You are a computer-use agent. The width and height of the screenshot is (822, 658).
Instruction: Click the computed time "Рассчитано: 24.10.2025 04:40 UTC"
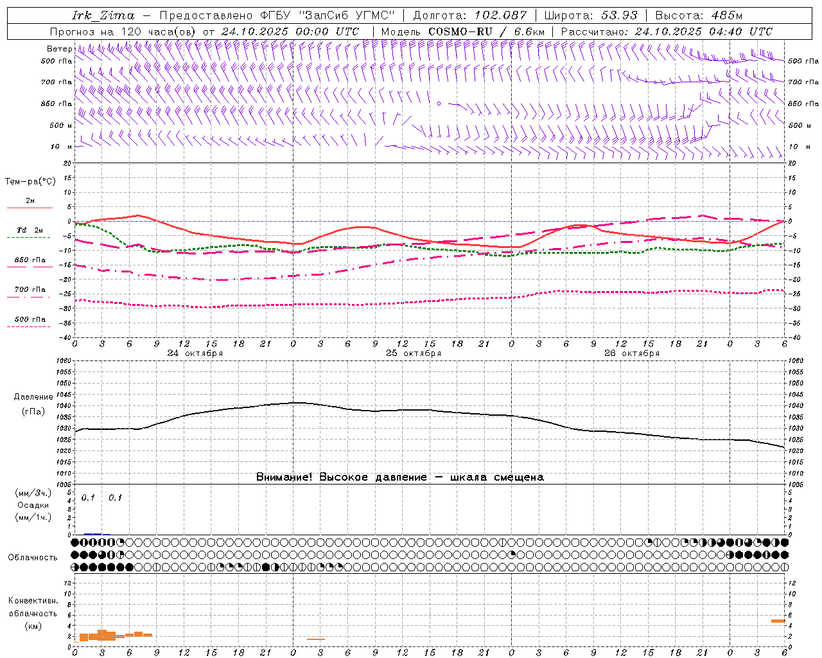click(x=667, y=31)
